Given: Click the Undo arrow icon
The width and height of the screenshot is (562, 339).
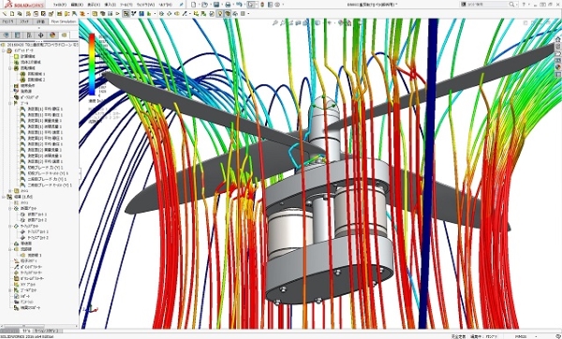Looking at the screenshot, I should (239, 5).
